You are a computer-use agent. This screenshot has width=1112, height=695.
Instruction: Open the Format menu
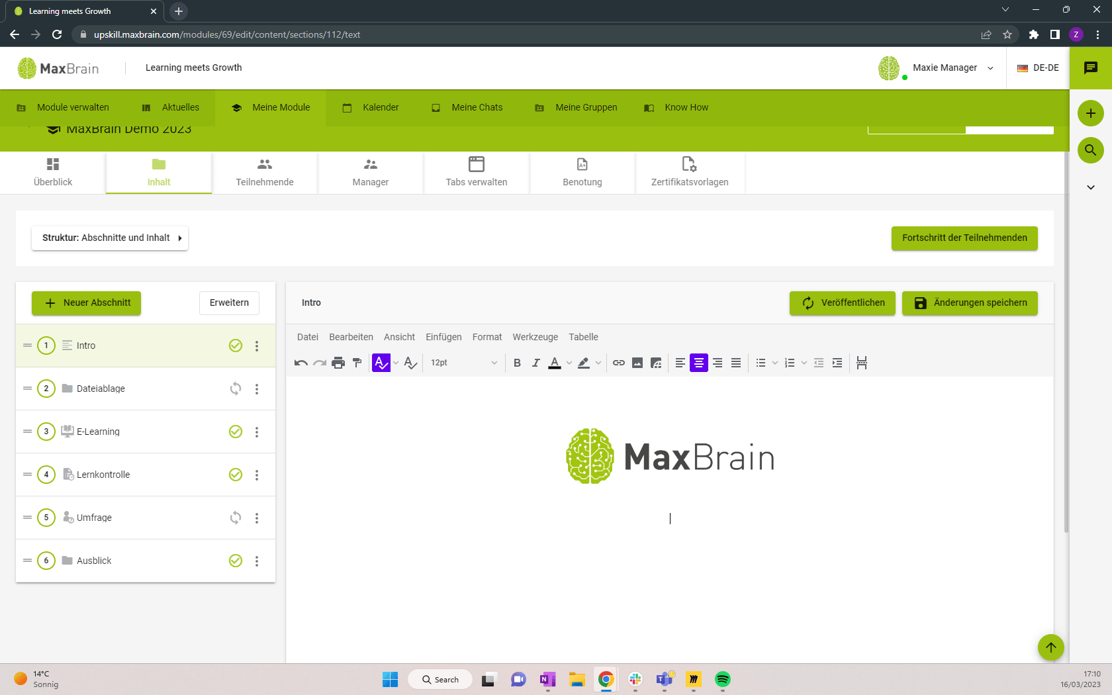pos(487,337)
